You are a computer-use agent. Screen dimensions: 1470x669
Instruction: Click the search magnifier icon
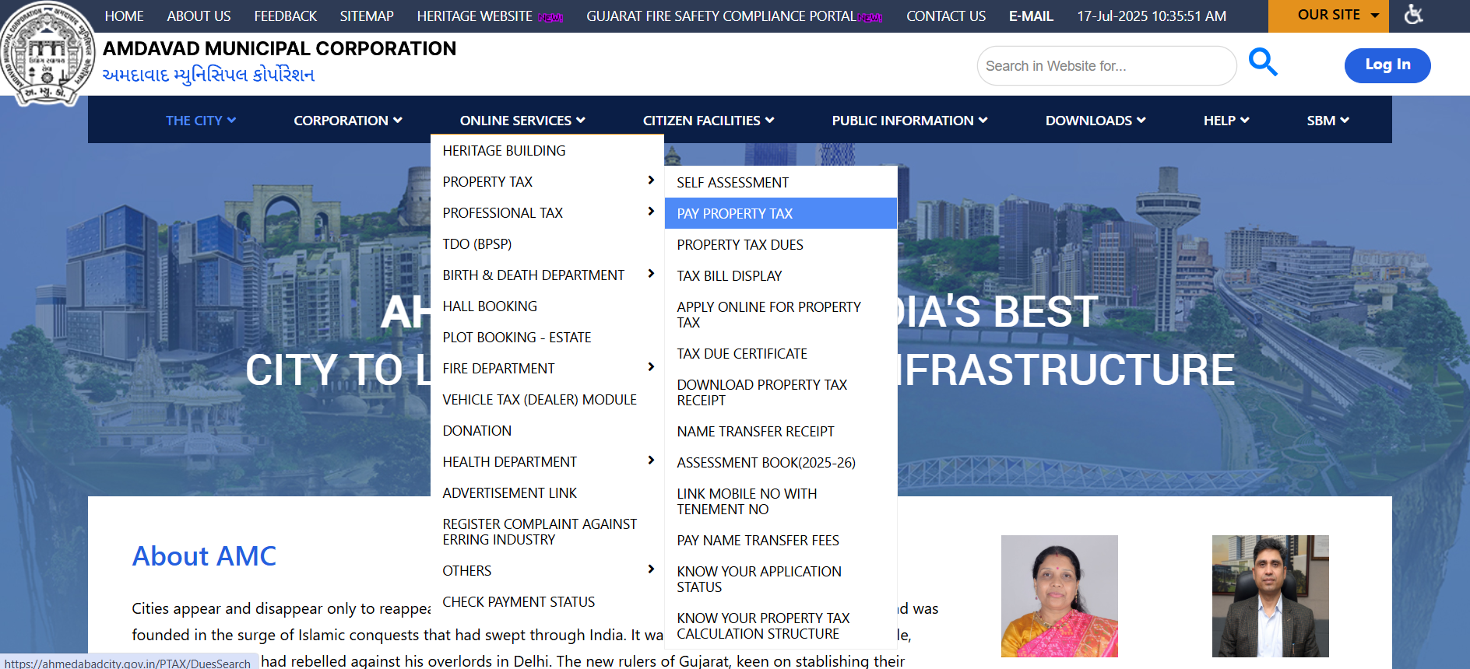(x=1263, y=62)
